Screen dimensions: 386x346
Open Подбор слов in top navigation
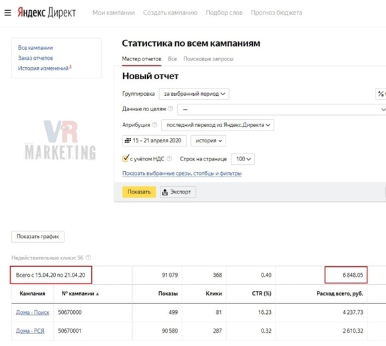click(224, 13)
